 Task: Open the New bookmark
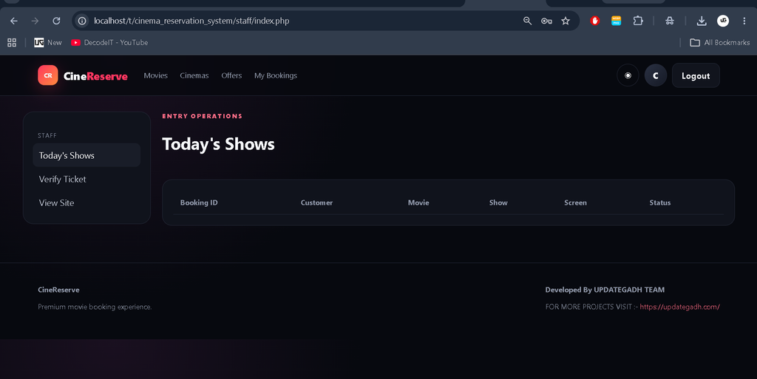pyautogui.click(x=48, y=42)
